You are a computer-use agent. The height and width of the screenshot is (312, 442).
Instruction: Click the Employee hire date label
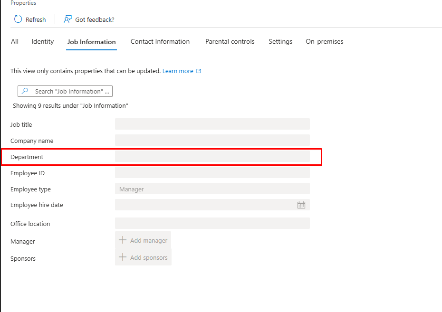pyautogui.click(x=37, y=205)
